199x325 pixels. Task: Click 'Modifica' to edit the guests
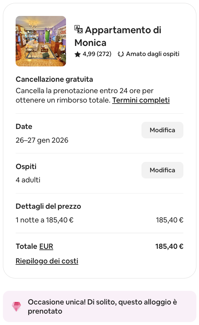(162, 170)
